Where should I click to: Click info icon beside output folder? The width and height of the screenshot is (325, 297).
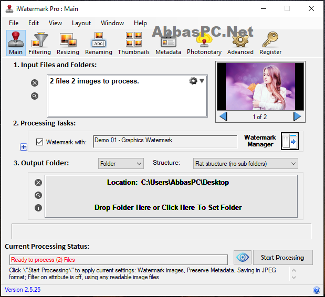click(38, 207)
